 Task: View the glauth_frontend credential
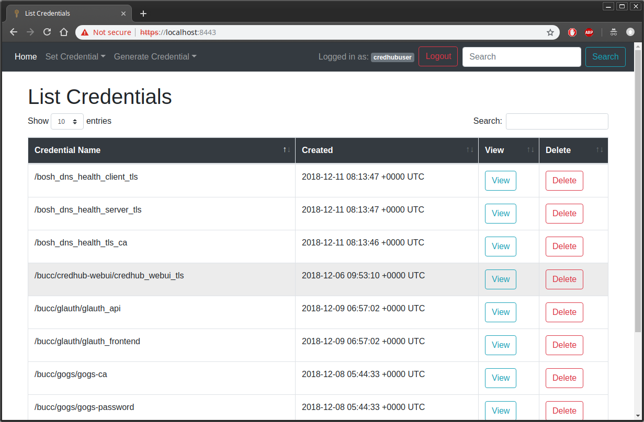[x=501, y=345]
